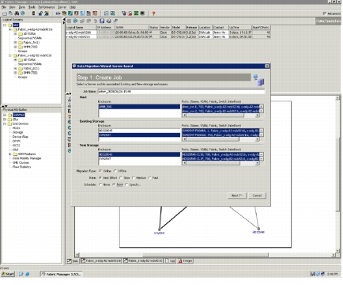
Task: Click the green arrows icon in main toolbar
Action: 136,13
